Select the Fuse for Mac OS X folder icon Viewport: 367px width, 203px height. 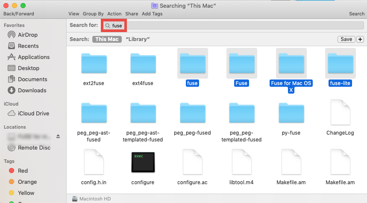tap(291, 63)
